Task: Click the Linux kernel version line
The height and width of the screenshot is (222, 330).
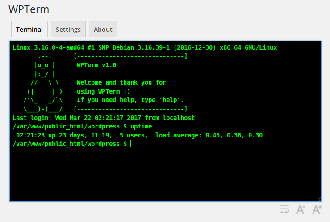Action: pyautogui.click(x=145, y=47)
